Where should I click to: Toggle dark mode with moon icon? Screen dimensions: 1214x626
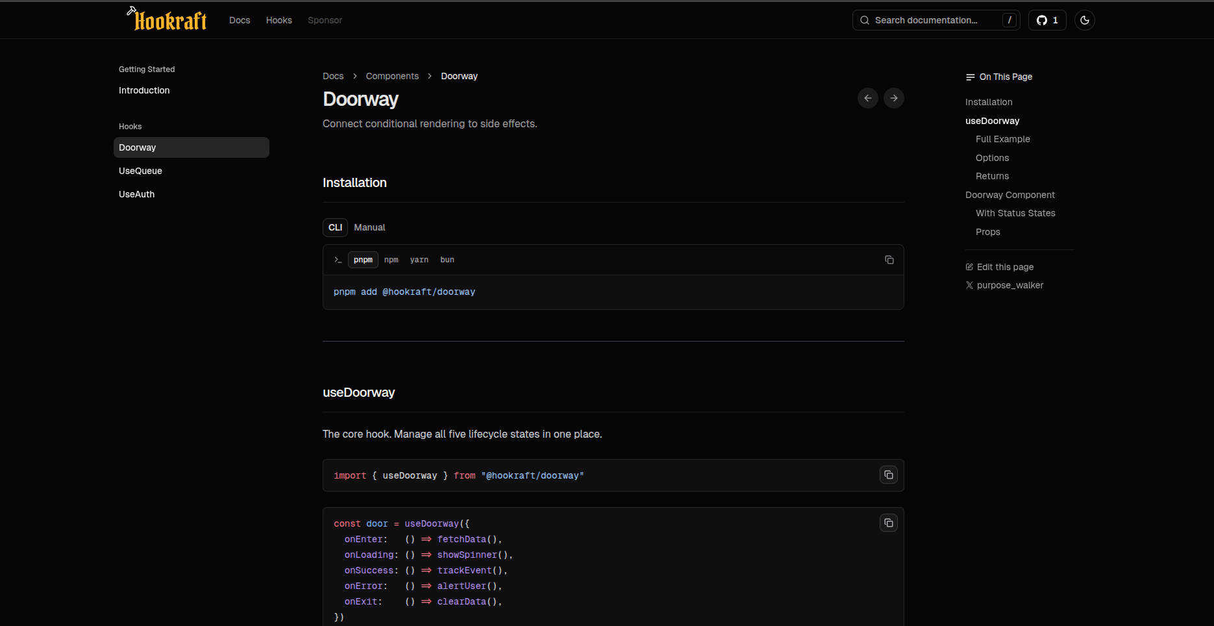pos(1085,20)
